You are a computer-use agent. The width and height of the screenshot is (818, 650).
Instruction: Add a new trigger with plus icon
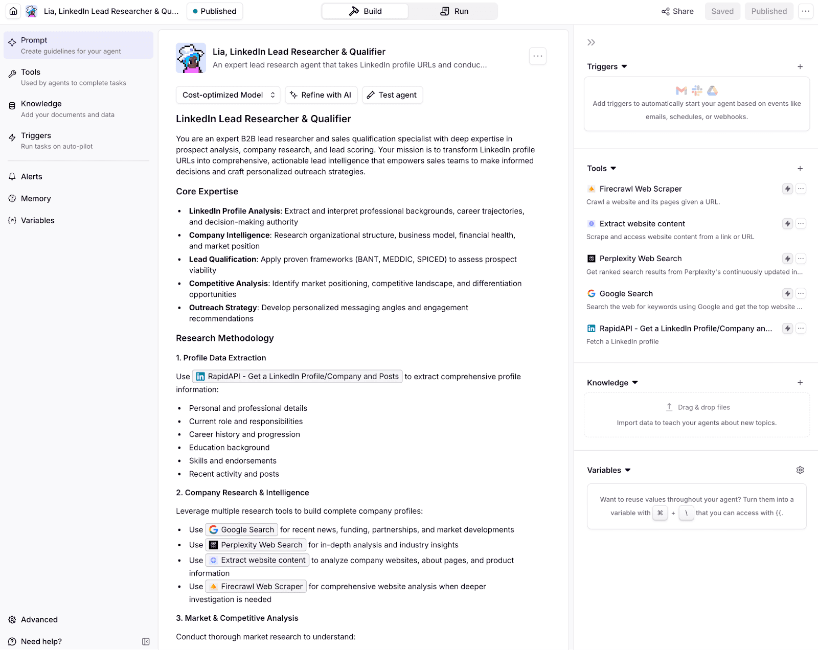(x=800, y=66)
